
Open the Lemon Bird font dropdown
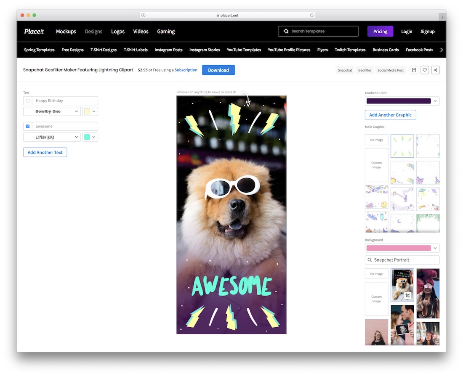(52, 137)
